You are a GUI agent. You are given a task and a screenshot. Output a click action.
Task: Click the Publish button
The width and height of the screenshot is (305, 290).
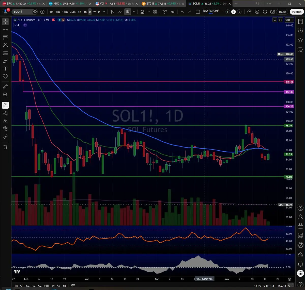click(297, 12)
